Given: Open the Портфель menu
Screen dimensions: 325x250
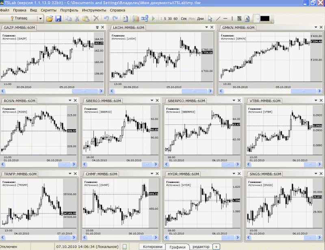Looking at the screenshot, I should (x=69, y=10).
